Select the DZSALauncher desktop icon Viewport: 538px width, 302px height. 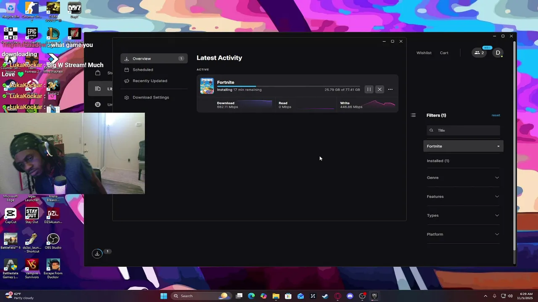click(53, 215)
